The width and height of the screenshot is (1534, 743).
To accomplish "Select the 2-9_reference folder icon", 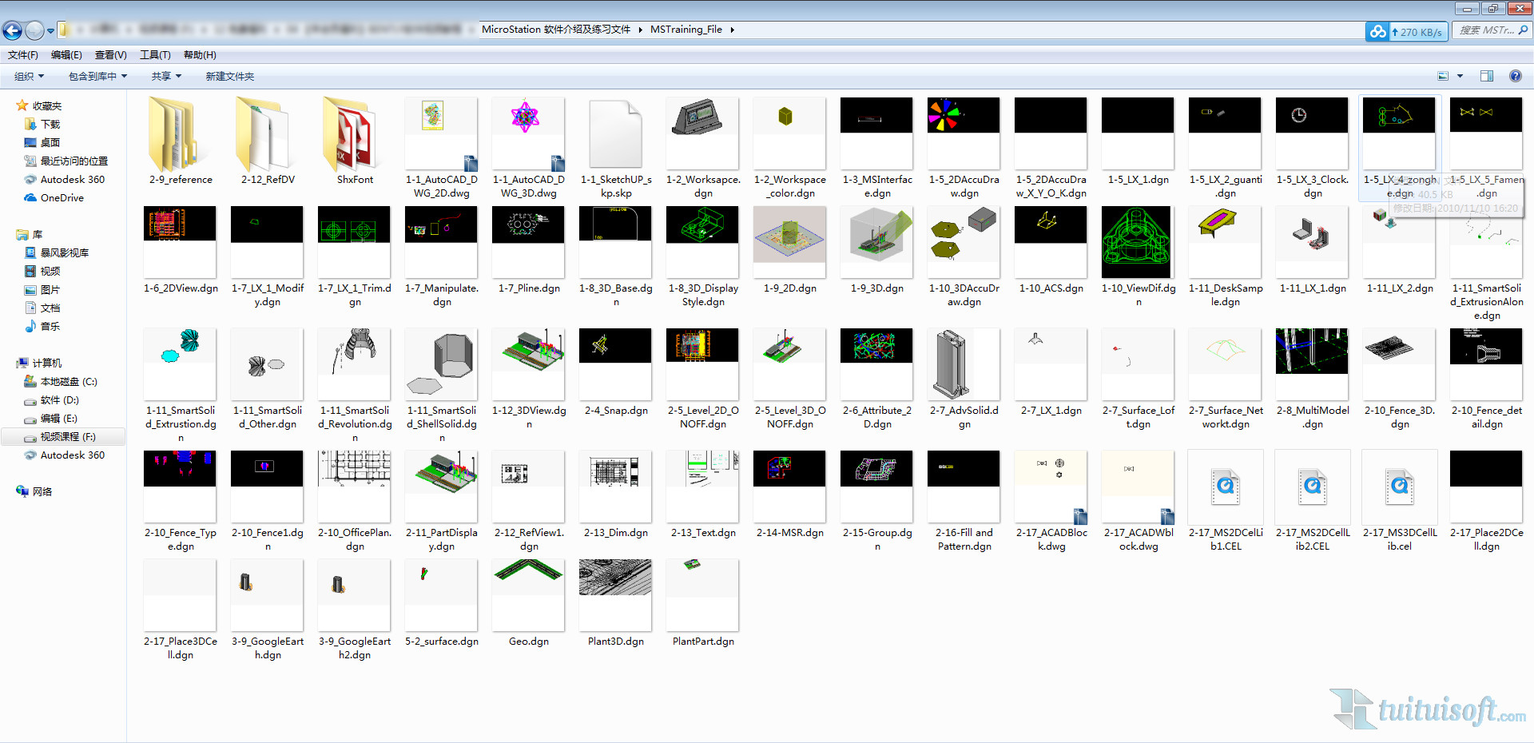I will pyautogui.click(x=180, y=134).
